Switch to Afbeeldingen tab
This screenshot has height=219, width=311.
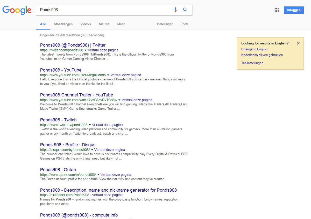click(x=63, y=24)
